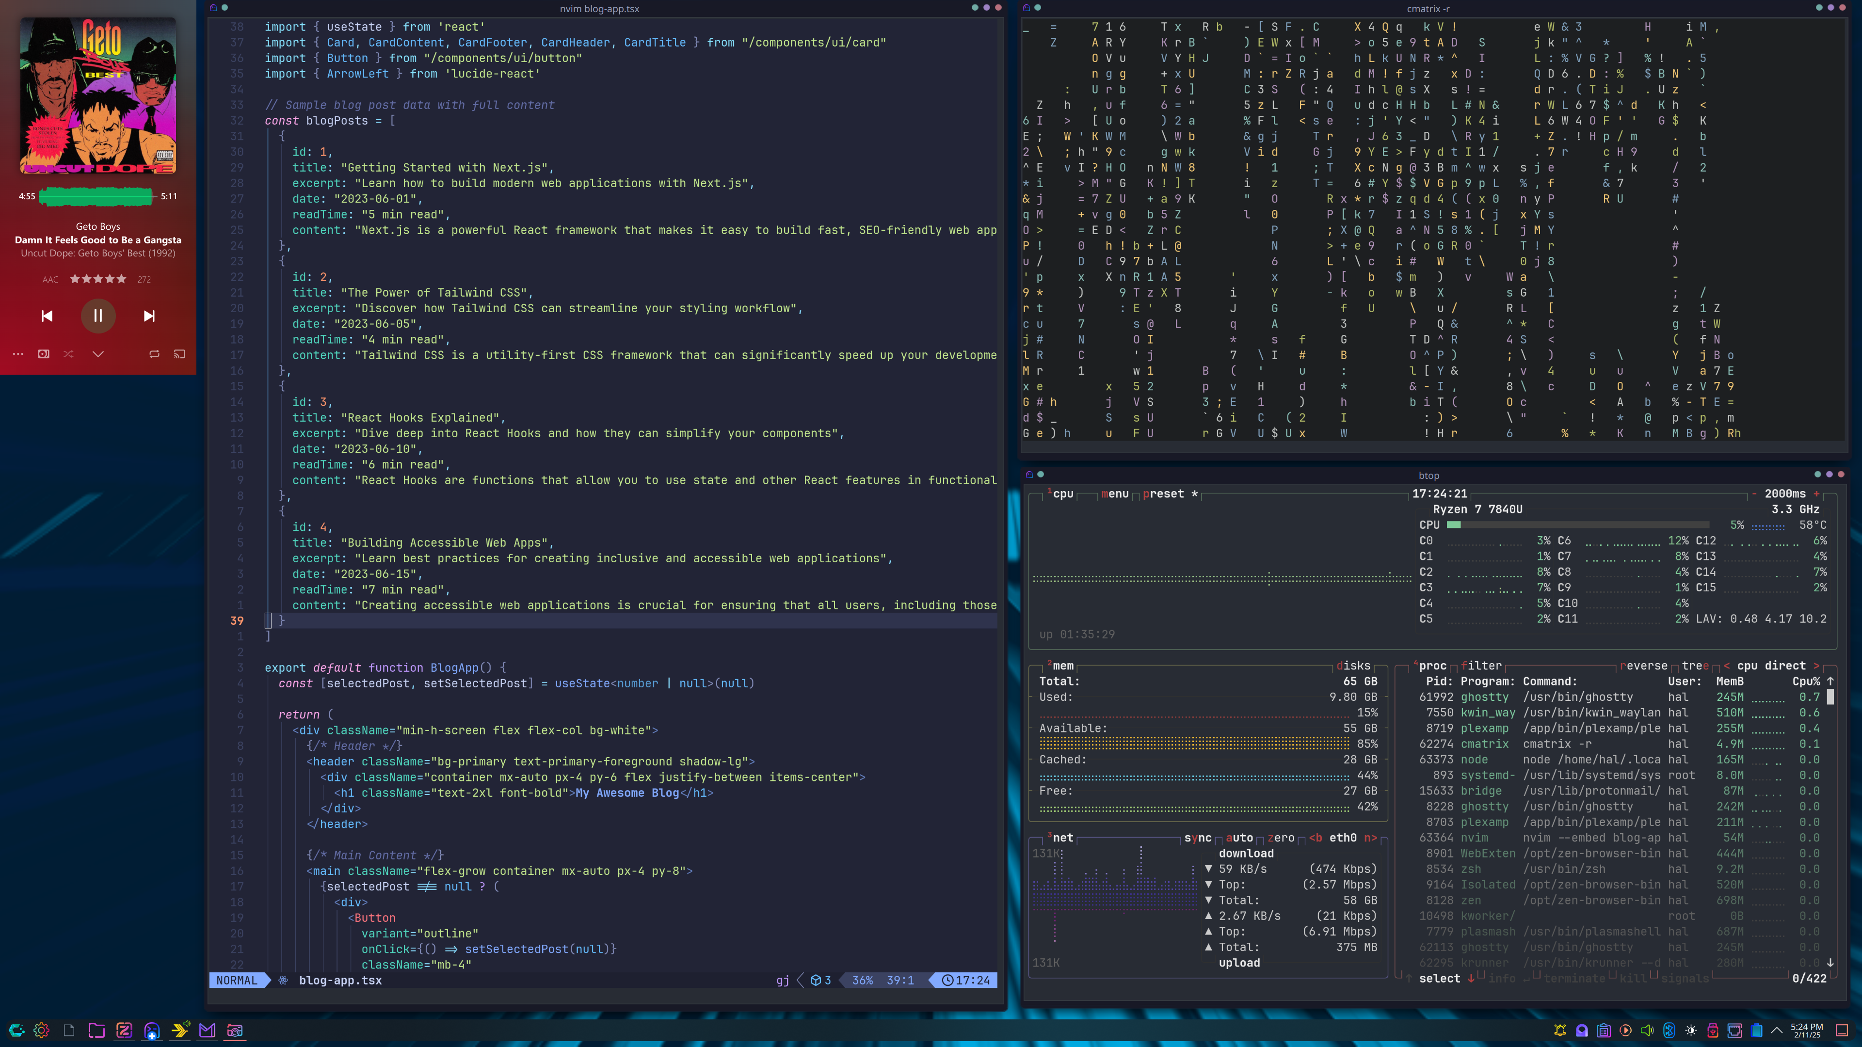The width and height of the screenshot is (1862, 1047).
Task: Set the Plexamp track rating to one star
Action: (75, 279)
